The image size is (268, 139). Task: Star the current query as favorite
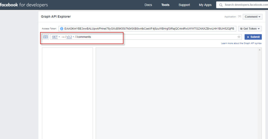[x=239, y=37]
